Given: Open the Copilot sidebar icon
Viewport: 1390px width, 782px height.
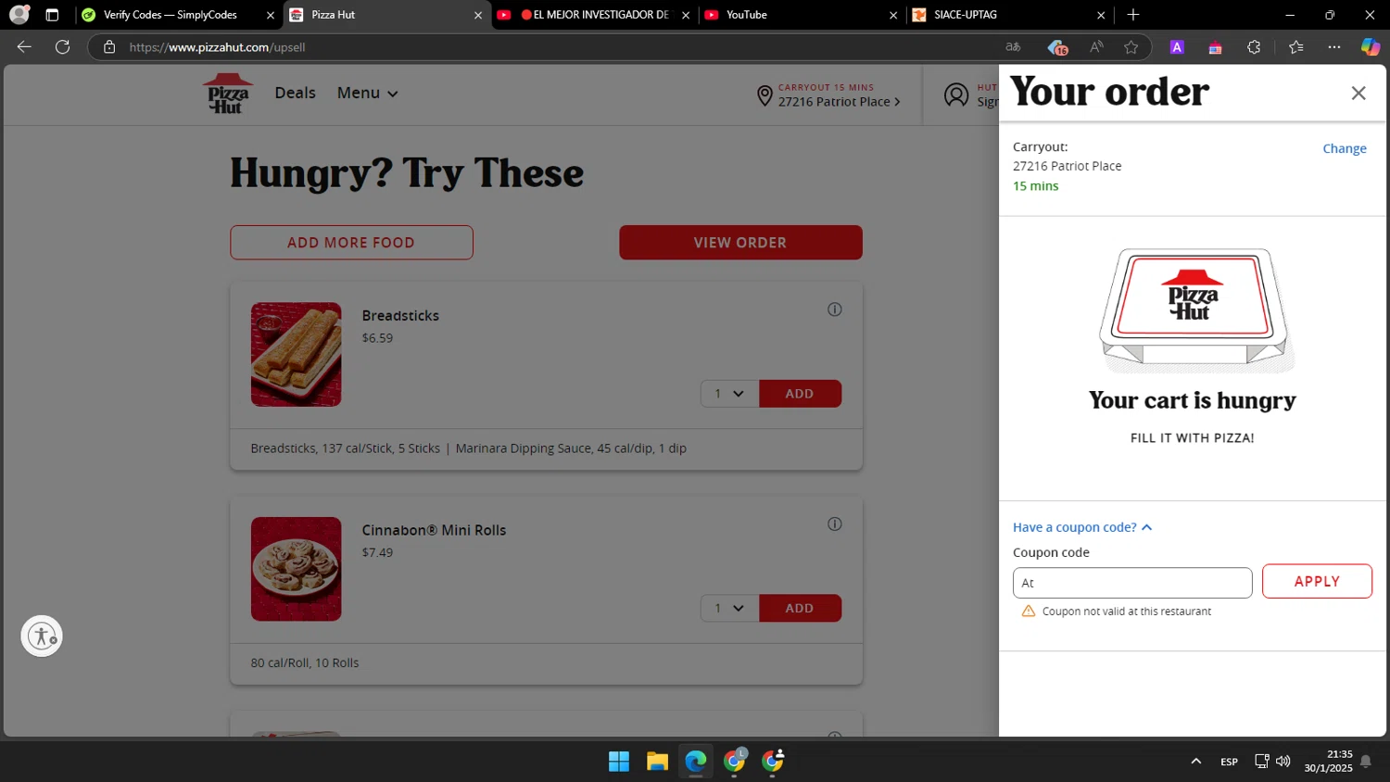Looking at the screenshot, I should 1370,47.
